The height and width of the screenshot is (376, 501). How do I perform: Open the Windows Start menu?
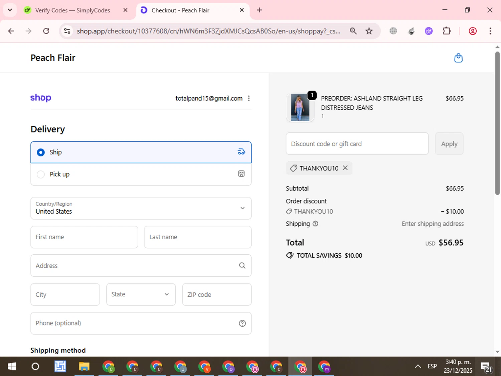tap(12, 367)
